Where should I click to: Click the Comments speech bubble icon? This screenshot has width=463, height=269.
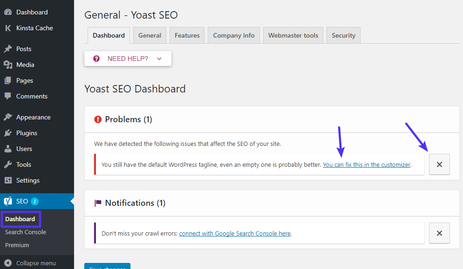tap(8, 96)
